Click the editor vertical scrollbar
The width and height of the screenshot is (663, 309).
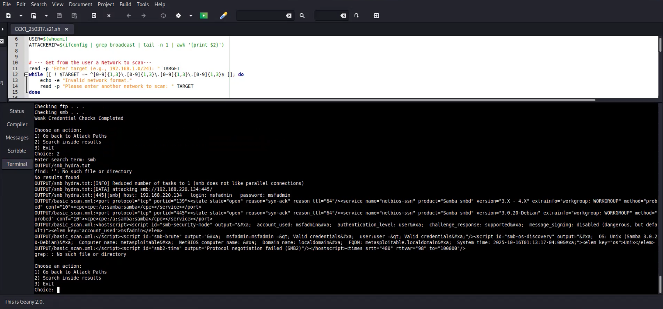click(660, 45)
